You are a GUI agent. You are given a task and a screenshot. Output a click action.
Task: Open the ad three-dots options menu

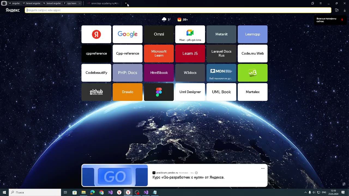coord(263,169)
